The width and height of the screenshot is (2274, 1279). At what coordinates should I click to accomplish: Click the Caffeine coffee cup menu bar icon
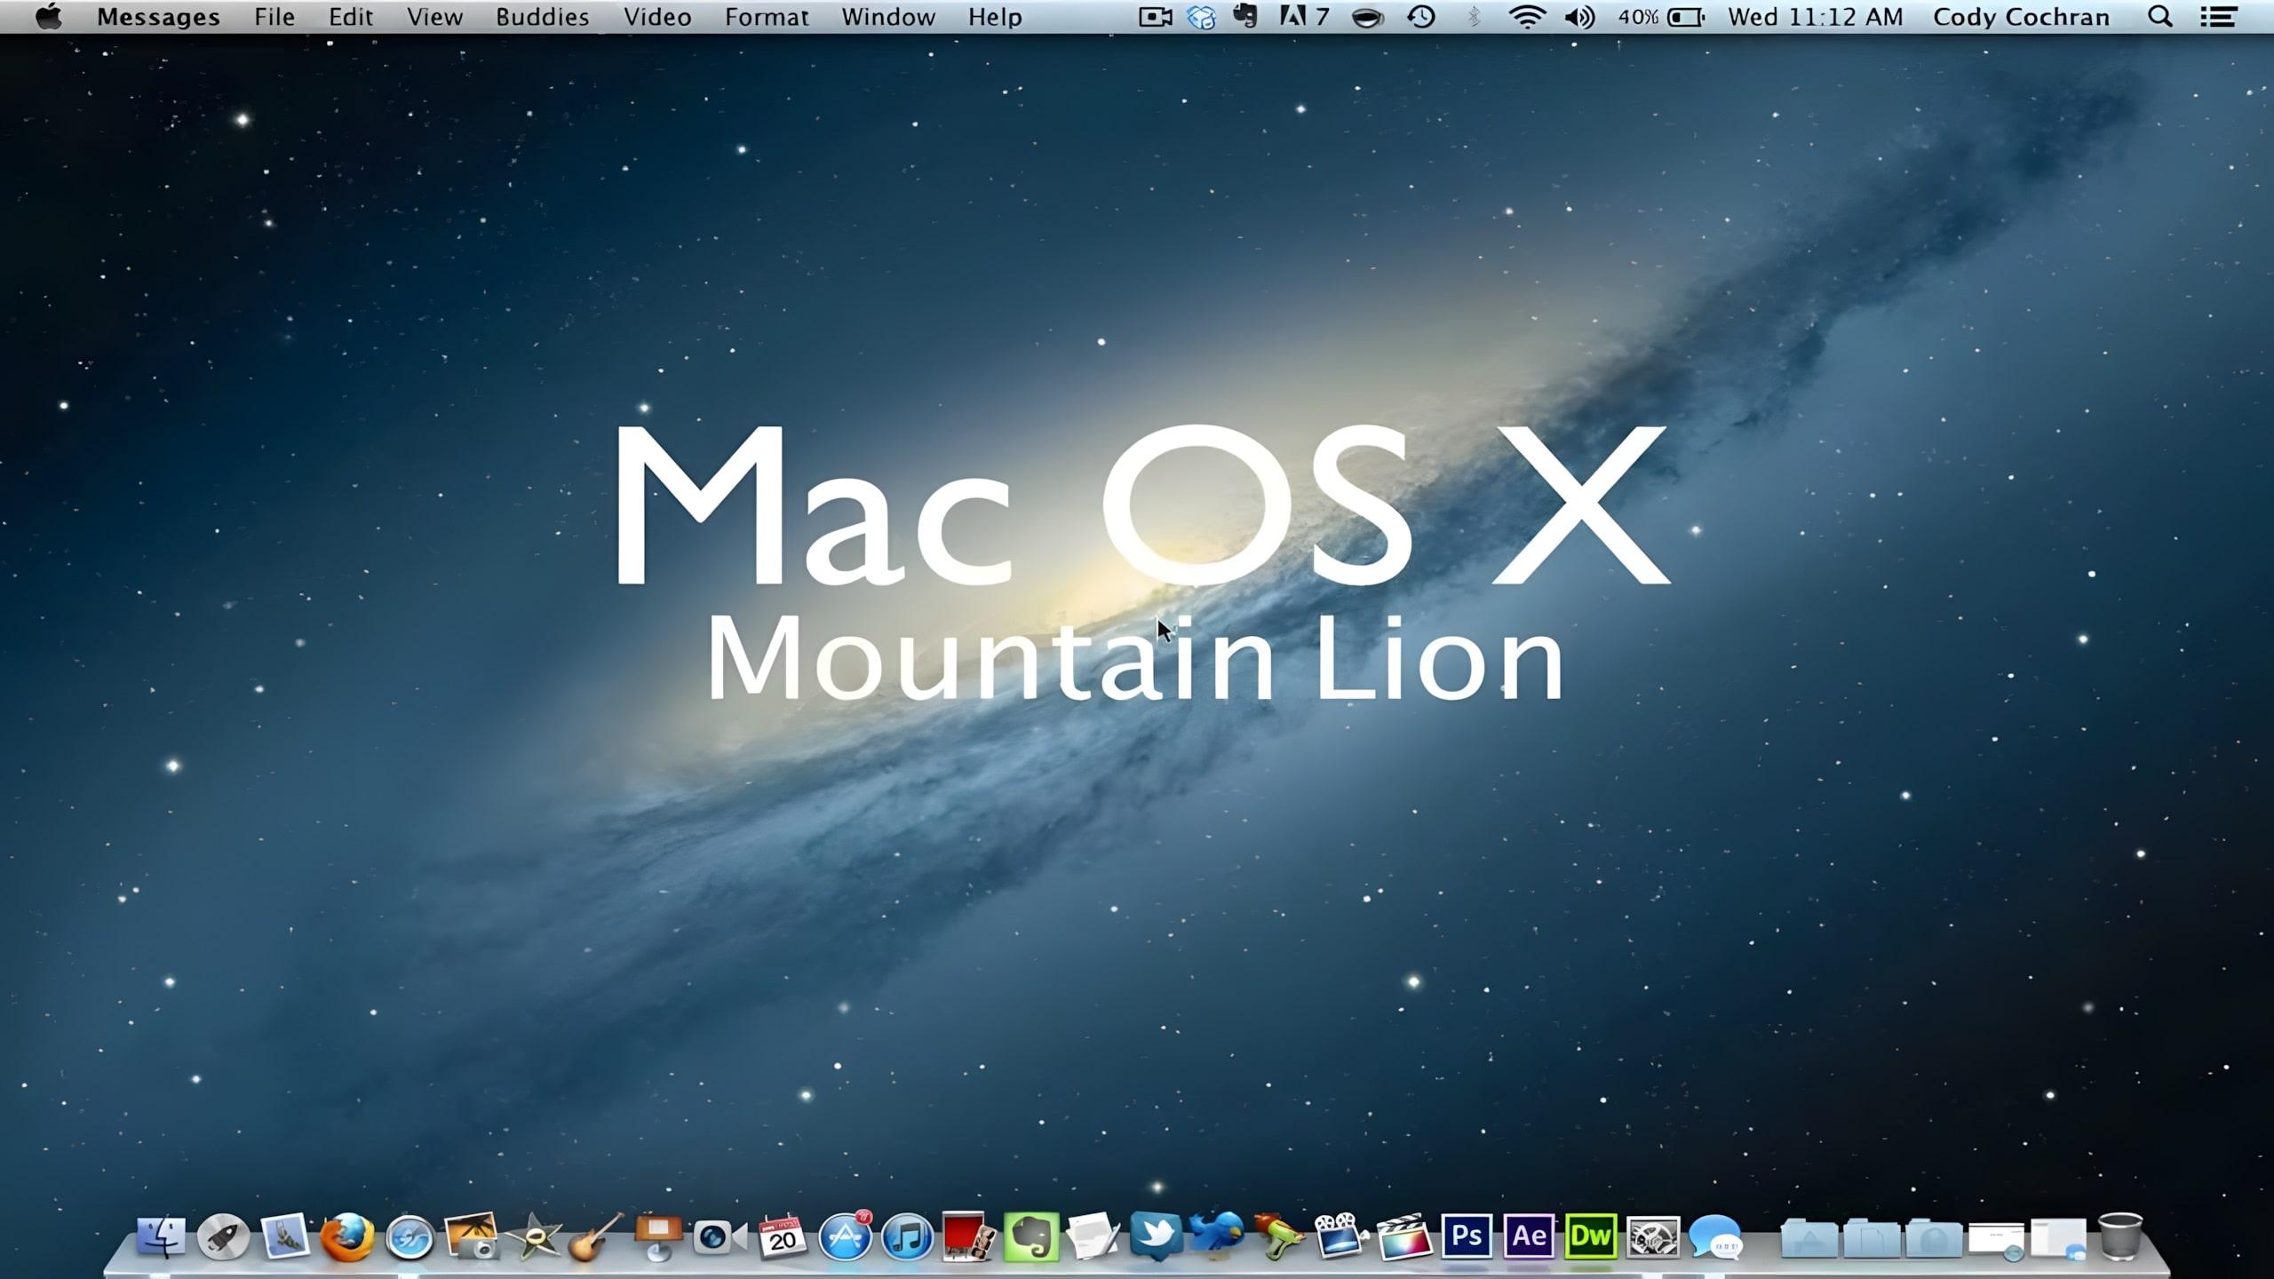[x=1368, y=18]
